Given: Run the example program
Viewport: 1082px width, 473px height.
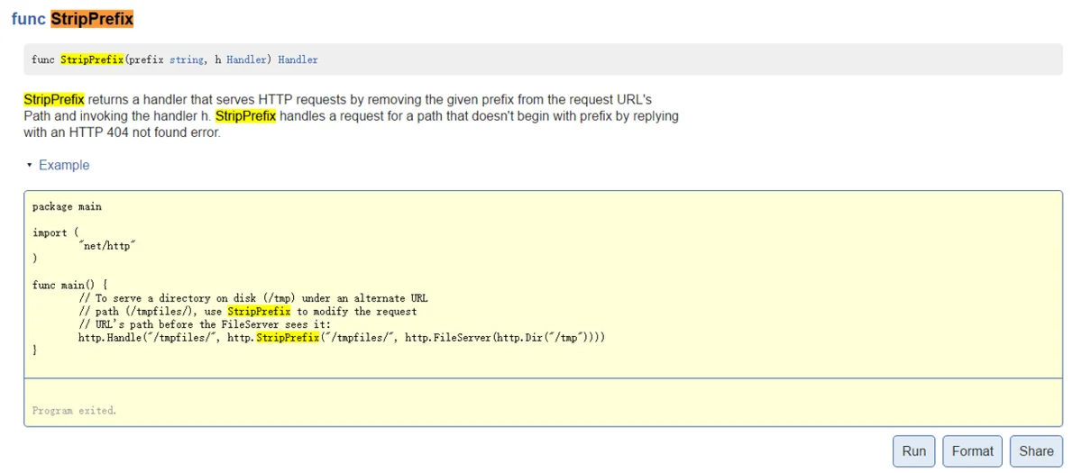Looking at the screenshot, I should (913, 451).
